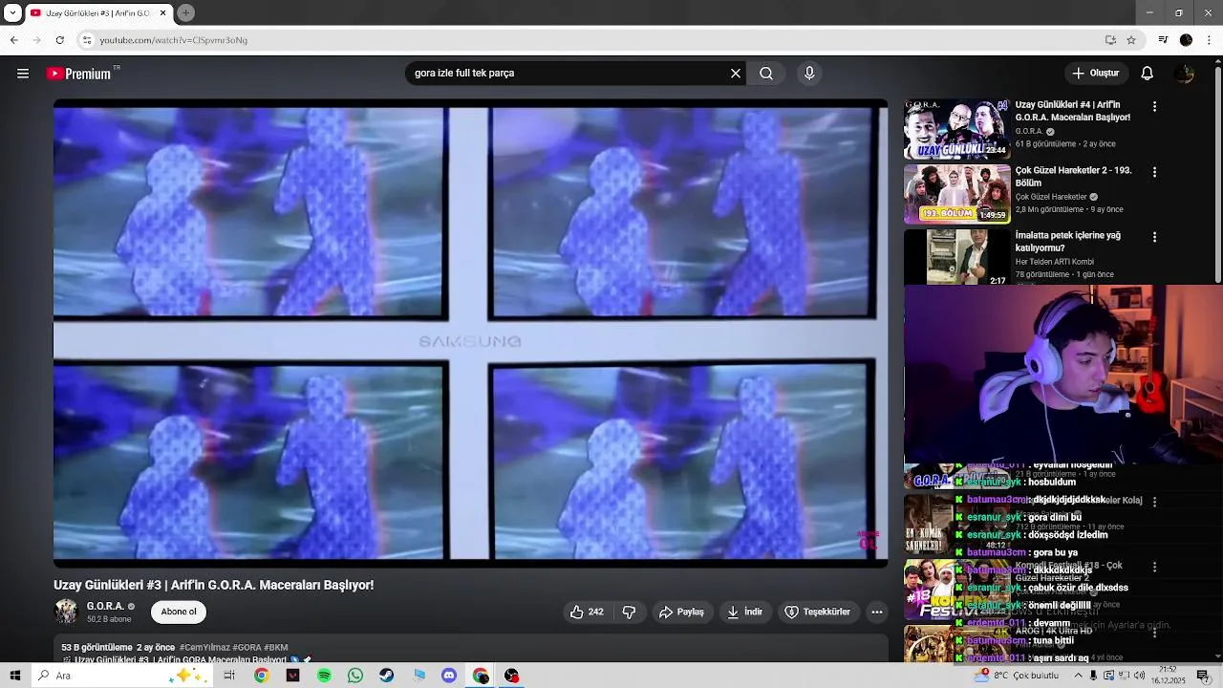Image resolution: width=1223 pixels, height=688 pixels.
Task: Open YouTube notifications bell
Action: click(x=1148, y=74)
